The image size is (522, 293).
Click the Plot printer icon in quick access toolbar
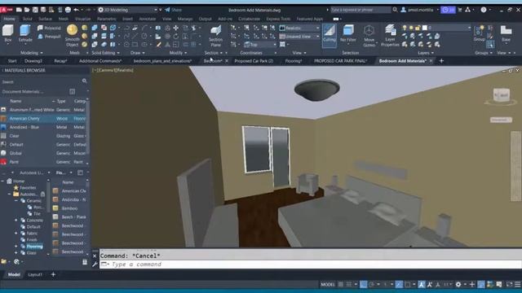(68, 10)
